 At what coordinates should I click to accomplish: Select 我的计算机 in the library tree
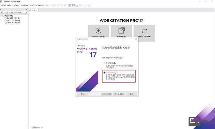(9, 16)
